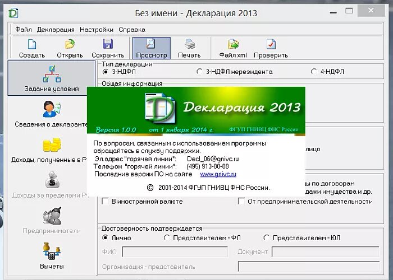393x280 pixels.
Task: Click the application D icon in the title bar
Action: (13, 13)
